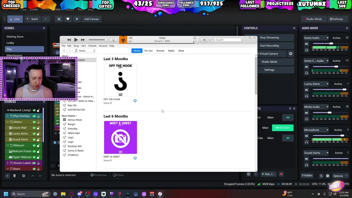The image size is (352, 198).
Task: Open iTunes from the Windows taskbar
Action: coord(160,194)
